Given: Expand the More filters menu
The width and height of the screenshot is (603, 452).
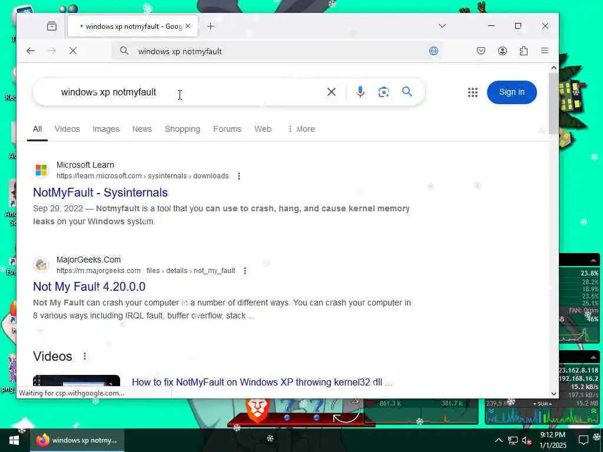Looking at the screenshot, I should (x=301, y=129).
